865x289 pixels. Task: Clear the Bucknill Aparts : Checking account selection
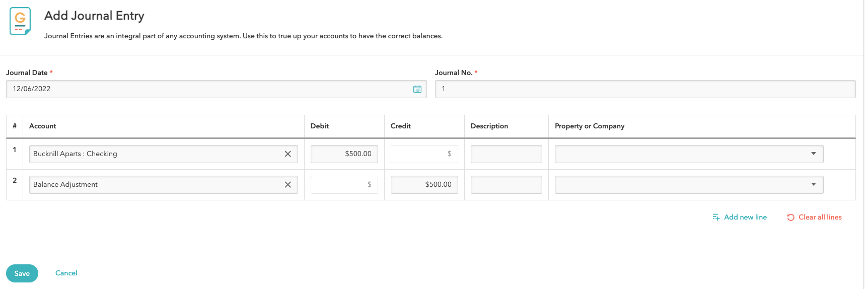tap(287, 154)
